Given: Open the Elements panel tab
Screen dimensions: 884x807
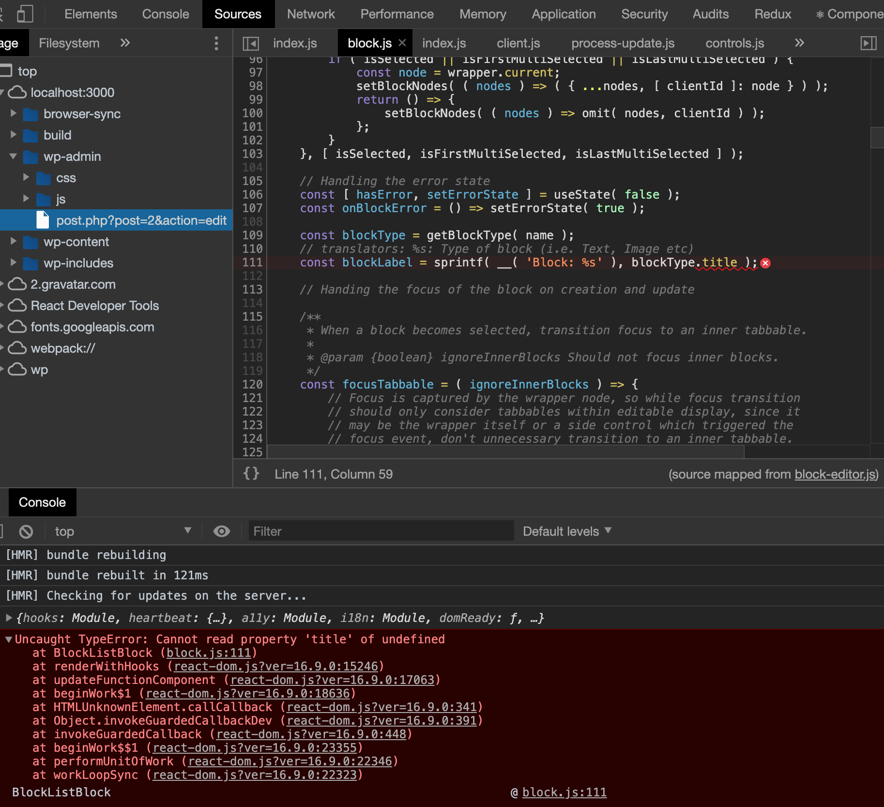Looking at the screenshot, I should tap(91, 14).
